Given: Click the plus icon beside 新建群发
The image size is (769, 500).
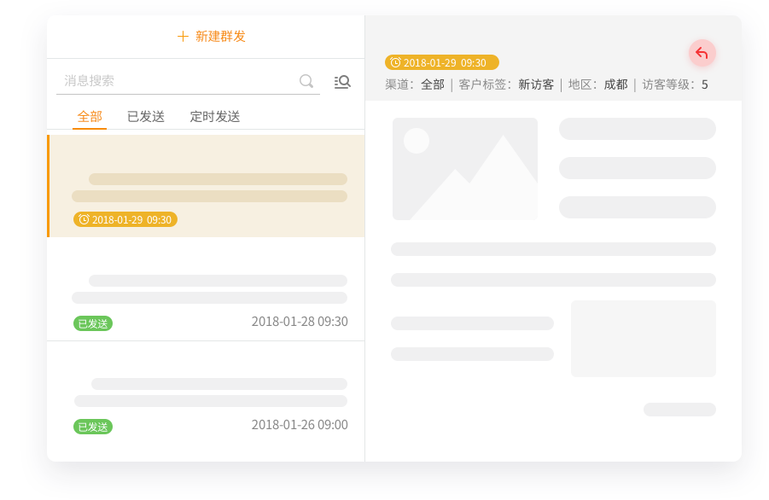Looking at the screenshot, I should coord(181,37).
